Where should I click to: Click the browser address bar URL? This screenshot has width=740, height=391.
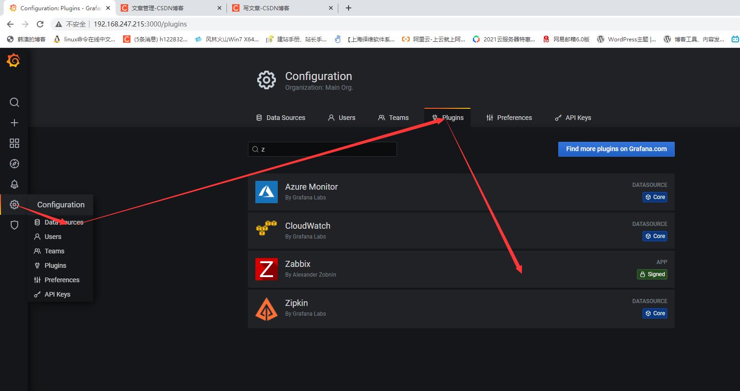[x=140, y=24]
